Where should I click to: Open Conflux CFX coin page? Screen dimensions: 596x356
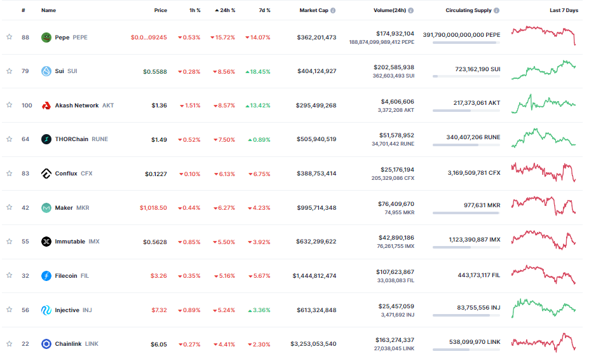[74, 174]
